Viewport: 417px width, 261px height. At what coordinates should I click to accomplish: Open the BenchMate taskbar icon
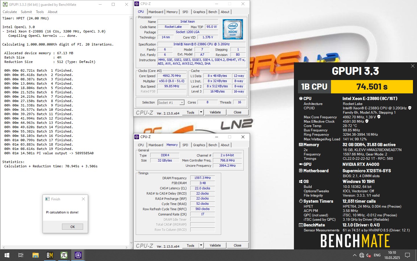point(50,255)
